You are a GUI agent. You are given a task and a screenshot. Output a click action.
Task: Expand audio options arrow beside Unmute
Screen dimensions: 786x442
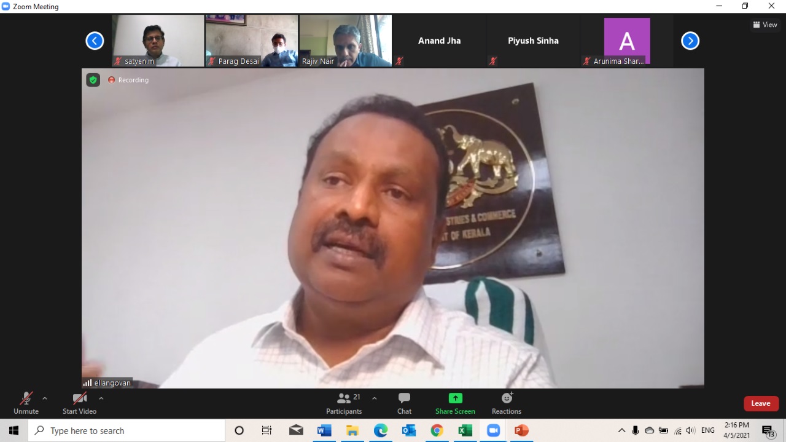pos(45,398)
